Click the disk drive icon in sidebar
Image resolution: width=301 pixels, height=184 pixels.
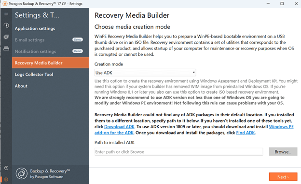click(x=6, y=49)
